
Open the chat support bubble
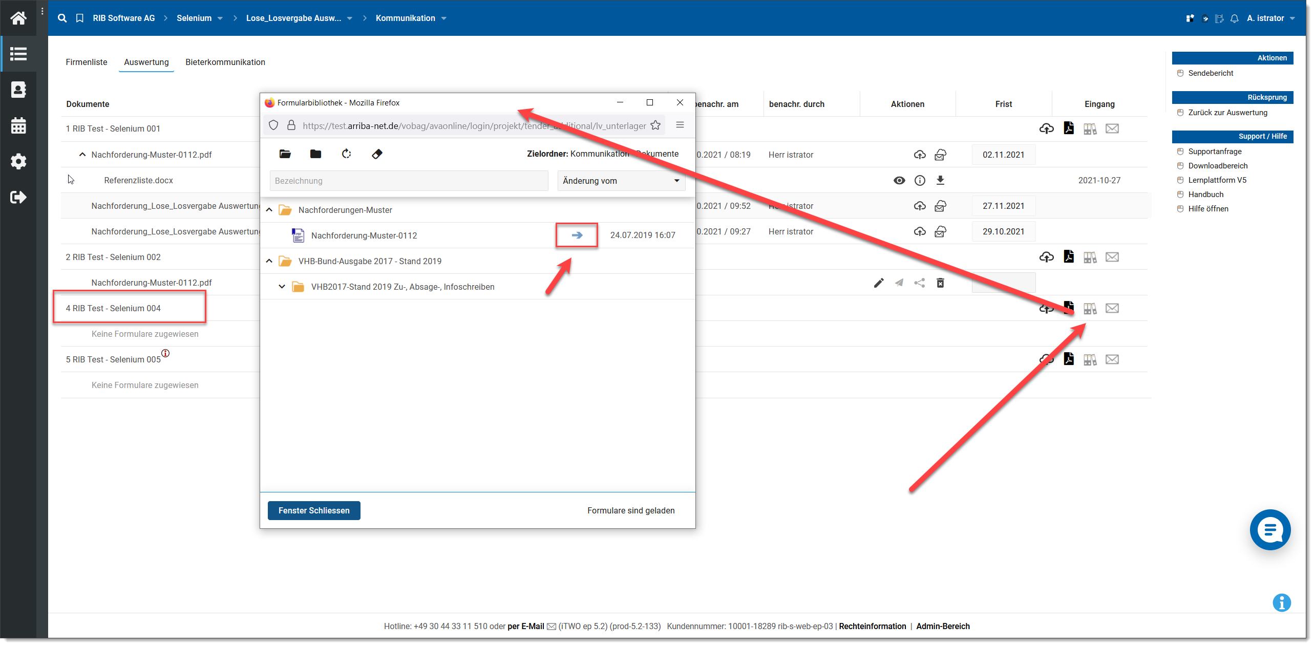point(1270,530)
